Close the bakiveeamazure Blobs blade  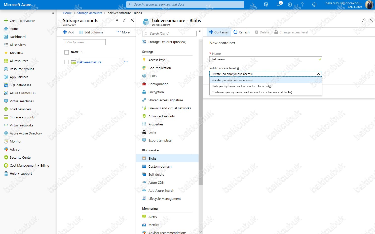(x=371, y=20)
